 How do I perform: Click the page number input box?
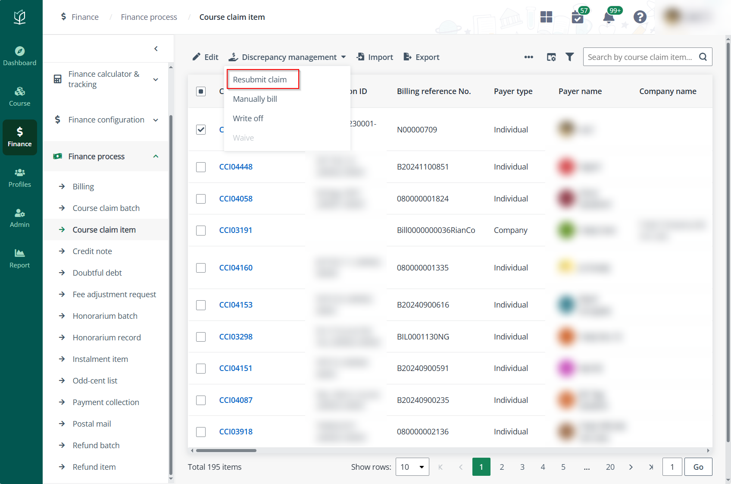tap(672, 467)
